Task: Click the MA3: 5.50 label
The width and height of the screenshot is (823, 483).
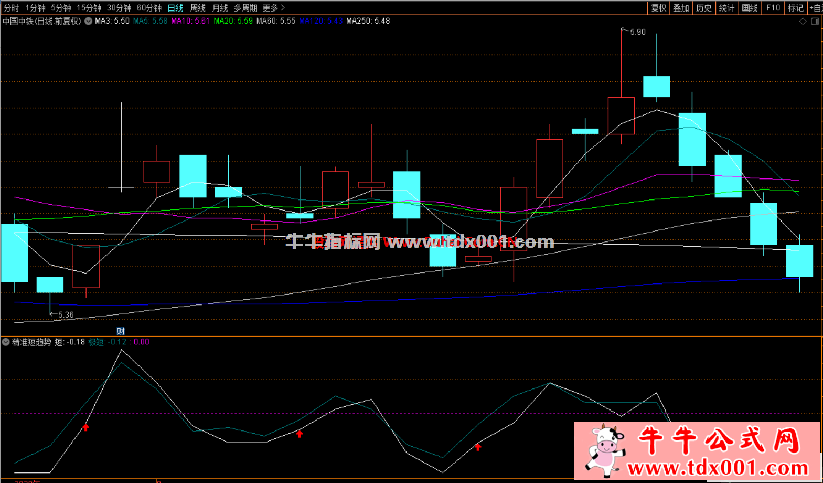Action: click(112, 21)
